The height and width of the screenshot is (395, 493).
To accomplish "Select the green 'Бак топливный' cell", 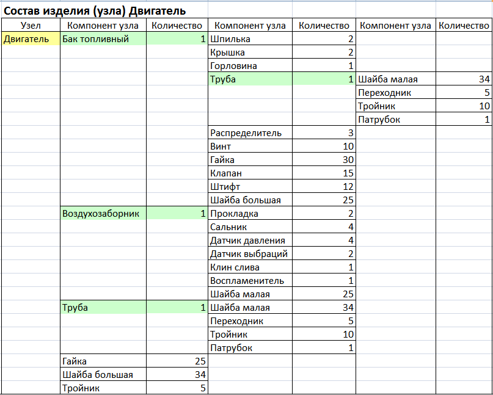I will tap(103, 39).
